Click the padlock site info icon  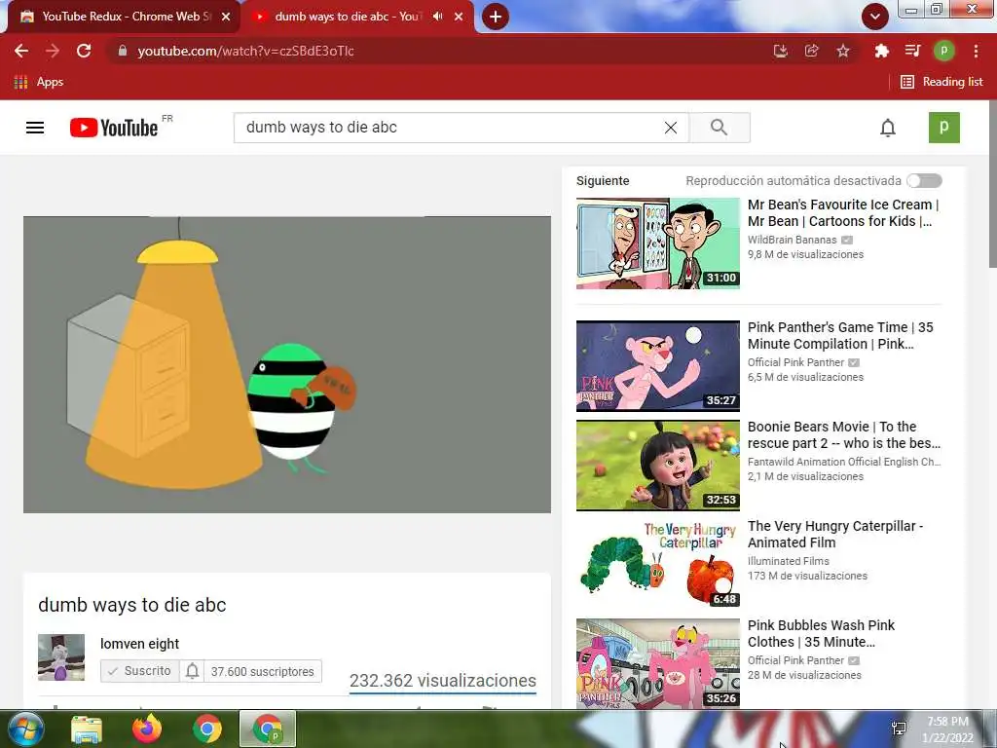point(123,51)
